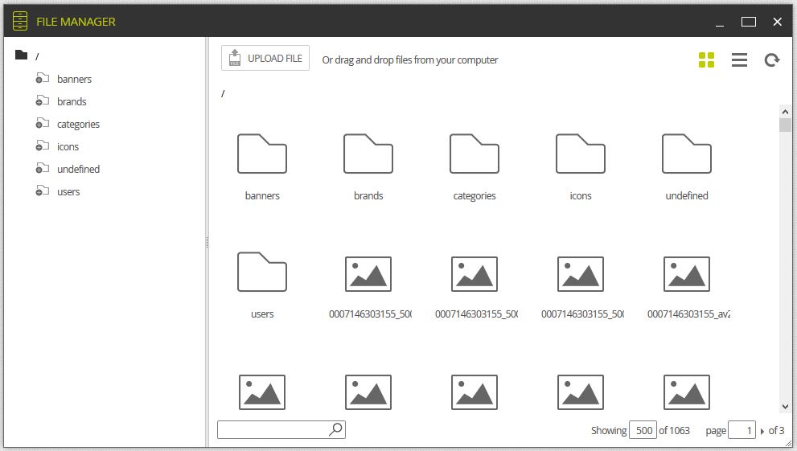Viewport: 797px width, 451px height.
Task: Click the vertical scrollbar thumb
Action: point(785,125)
